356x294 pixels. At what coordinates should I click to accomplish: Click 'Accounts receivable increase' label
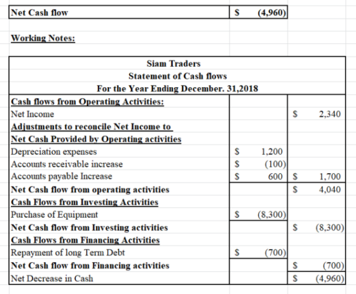67,164
